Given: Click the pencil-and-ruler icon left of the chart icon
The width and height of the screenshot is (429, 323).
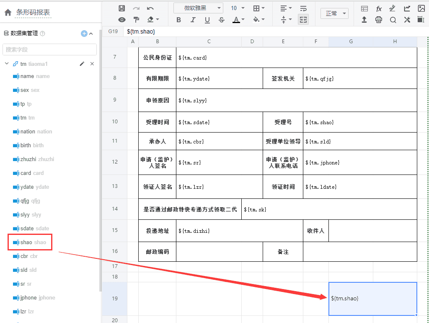Looking at the screenshot, I should click(x=393, y=8).
